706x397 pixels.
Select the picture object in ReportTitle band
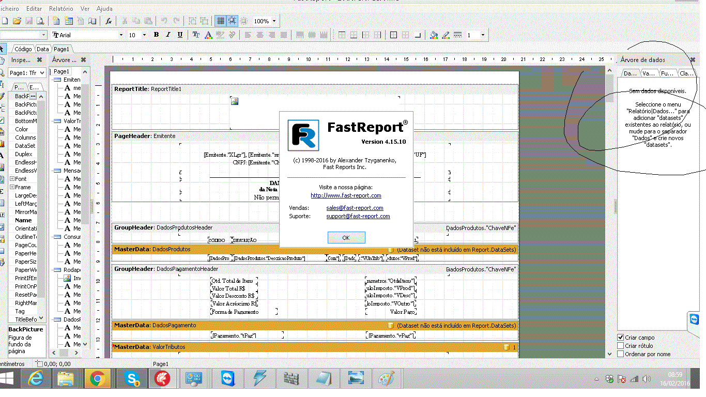tap(234, 101)
